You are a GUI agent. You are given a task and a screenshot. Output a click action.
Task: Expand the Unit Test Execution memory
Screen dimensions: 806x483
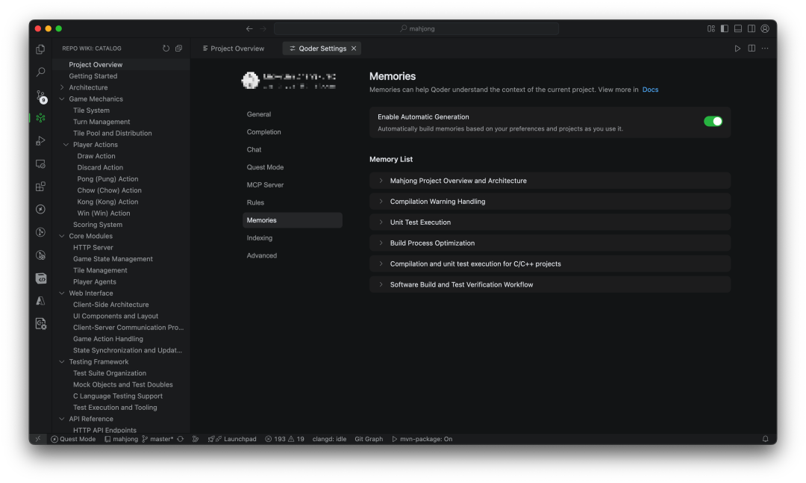[420, 222]
